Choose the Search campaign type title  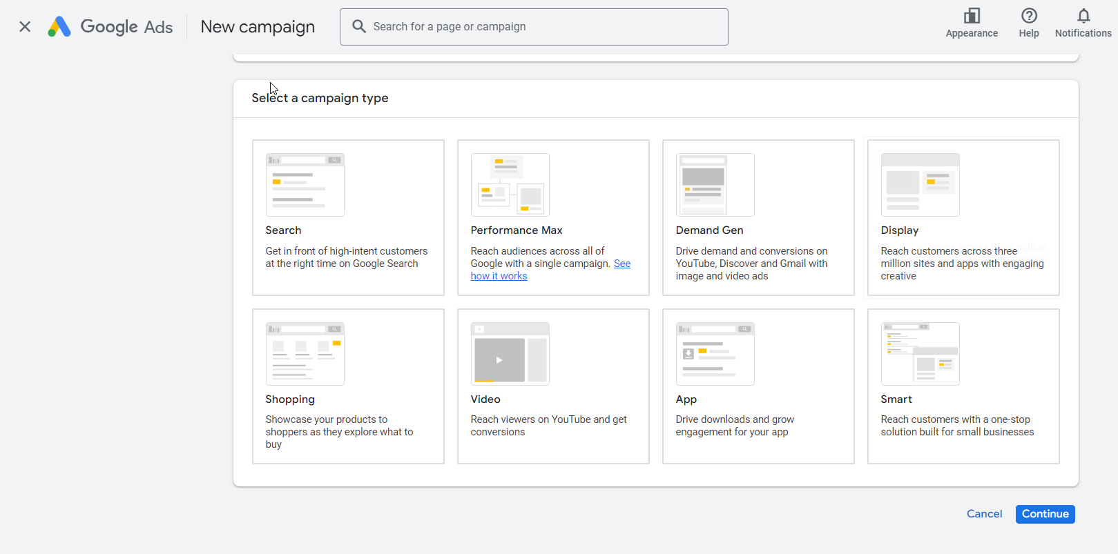pos(283,230)
